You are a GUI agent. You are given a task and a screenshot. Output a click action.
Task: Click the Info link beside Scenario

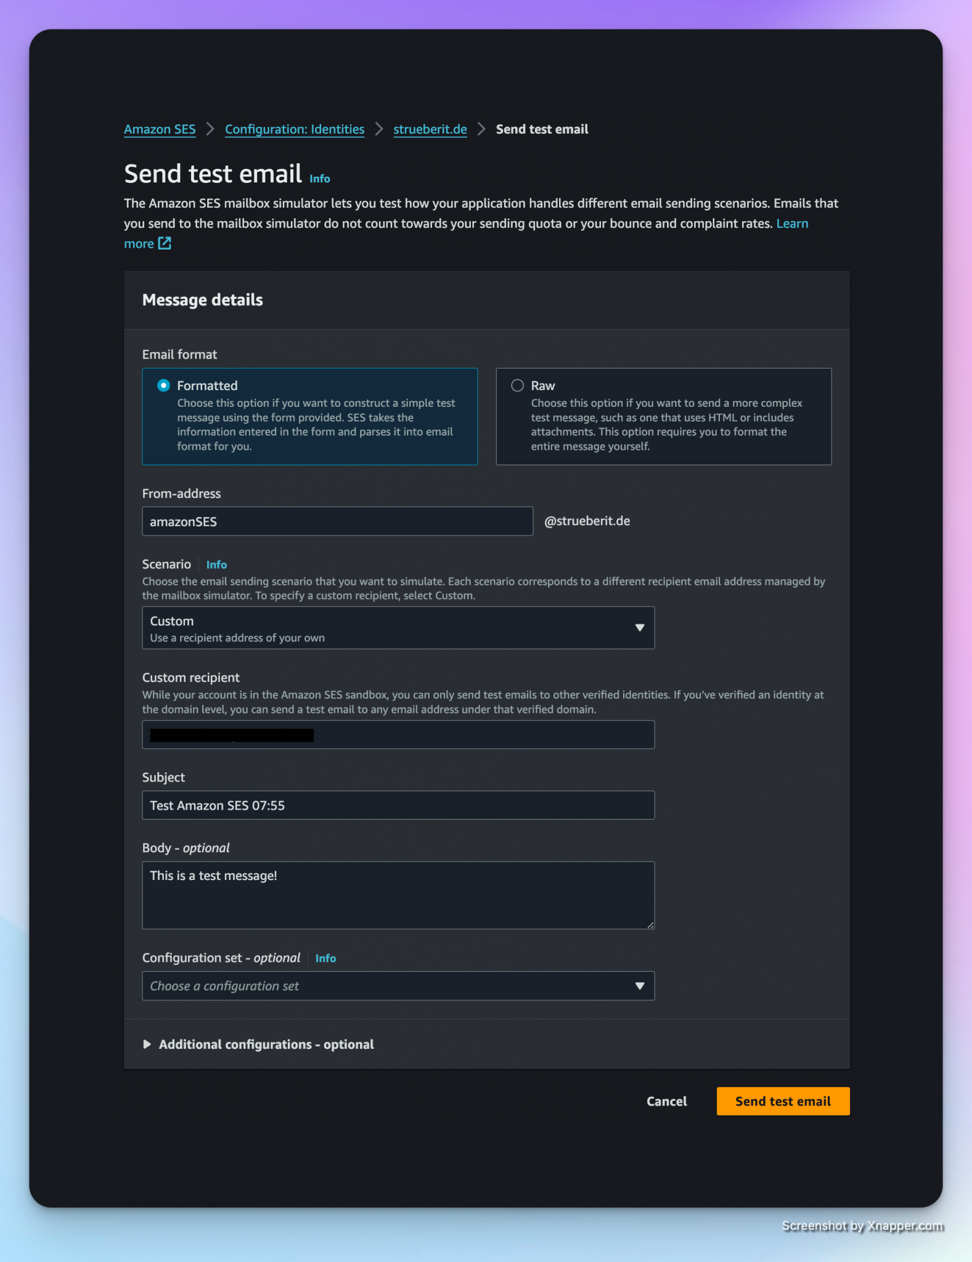(x=216, y=564)
